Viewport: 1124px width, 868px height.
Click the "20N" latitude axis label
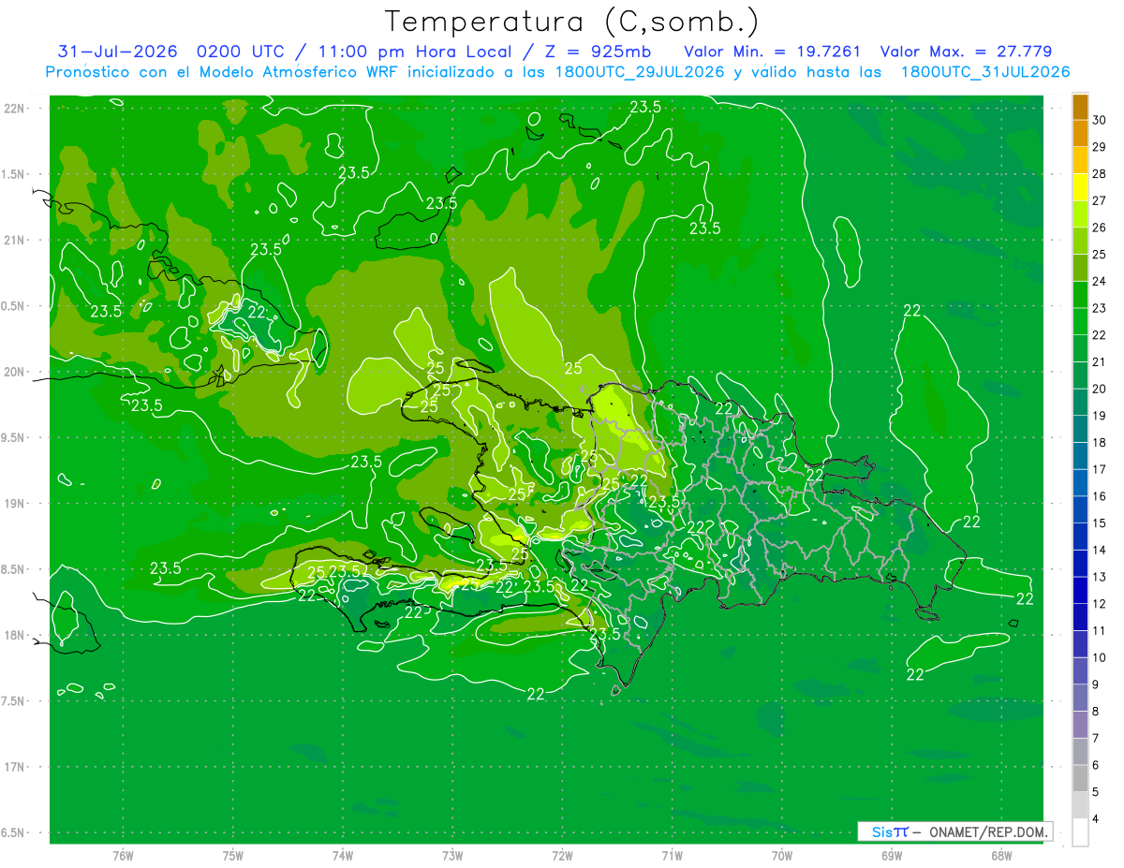click(x=14, y=372)
